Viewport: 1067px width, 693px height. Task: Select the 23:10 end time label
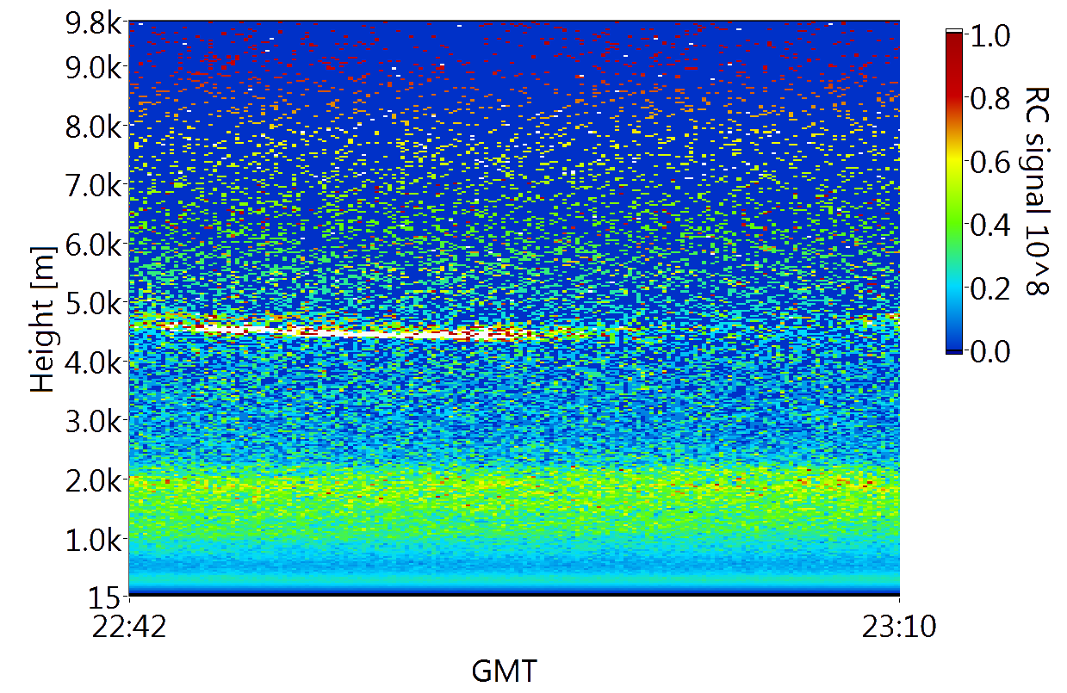[899, 628]
